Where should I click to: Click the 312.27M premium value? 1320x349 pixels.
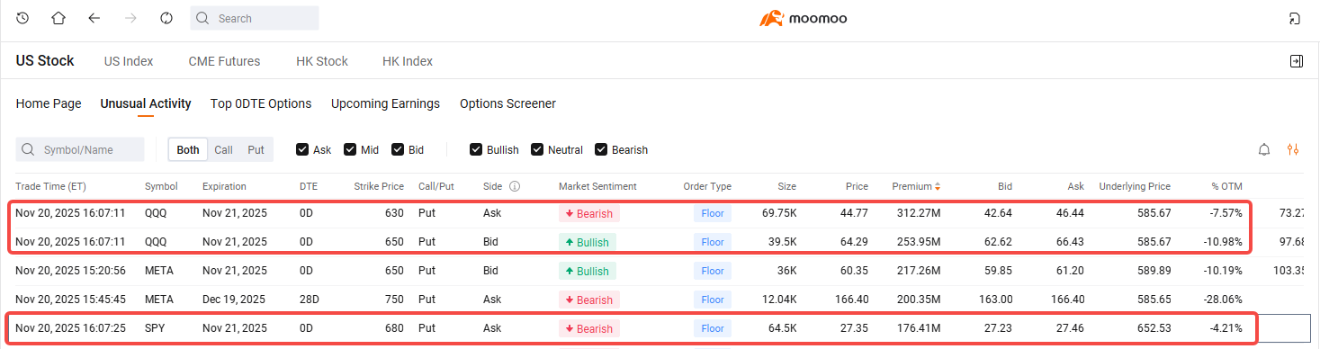point(918,214)
